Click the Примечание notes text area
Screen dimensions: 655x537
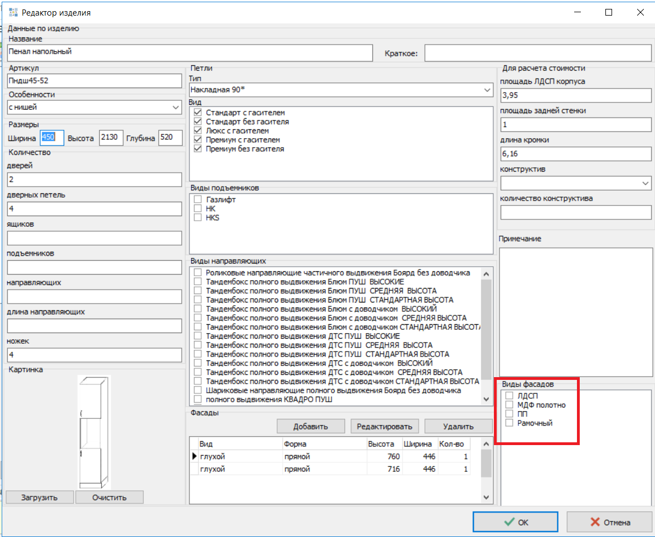575,312
